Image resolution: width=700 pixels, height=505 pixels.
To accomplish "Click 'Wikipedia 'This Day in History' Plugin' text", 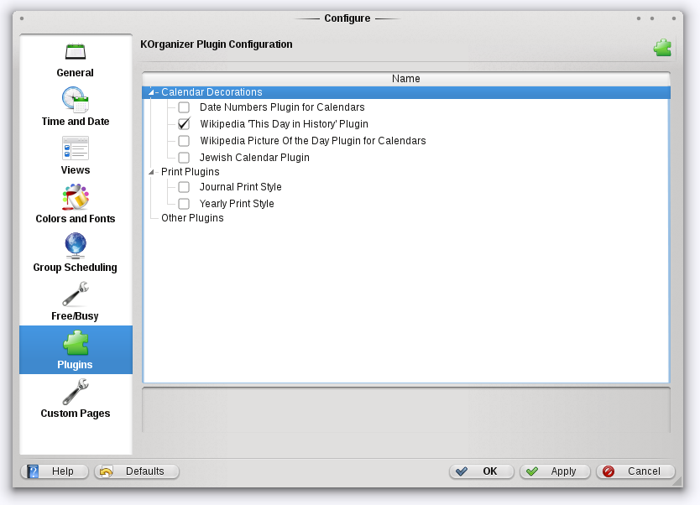I will coord(284,124).
